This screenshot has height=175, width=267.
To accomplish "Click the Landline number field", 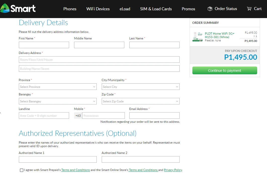I will 44,115.
